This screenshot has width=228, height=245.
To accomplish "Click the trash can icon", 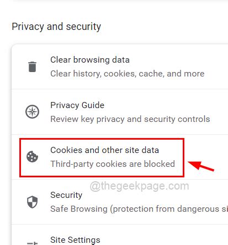I will point(32,67).
